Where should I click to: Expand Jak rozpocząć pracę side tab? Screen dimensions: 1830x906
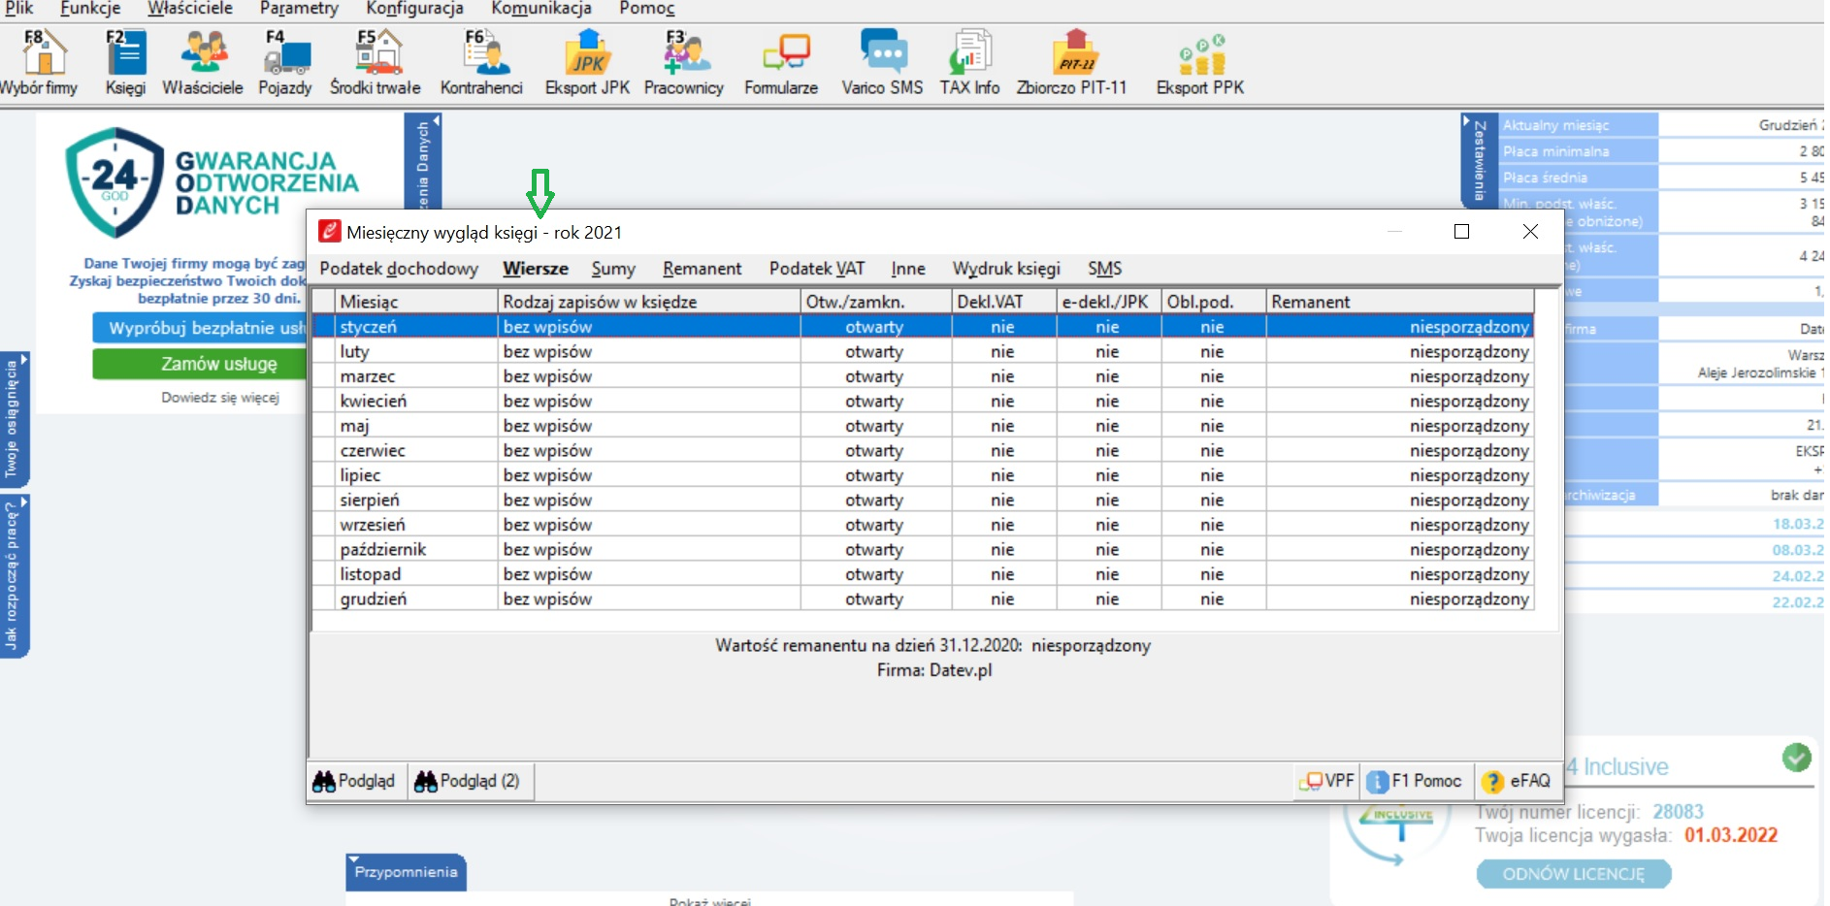pos(14,576)
